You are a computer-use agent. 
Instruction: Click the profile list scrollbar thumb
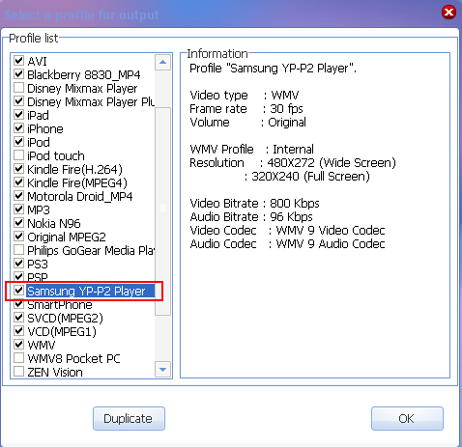[x=162, y=211]
